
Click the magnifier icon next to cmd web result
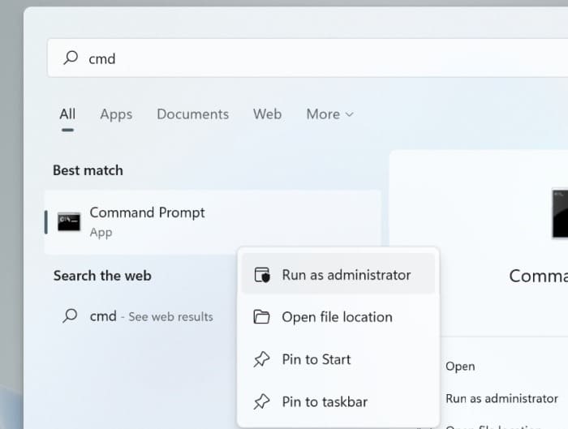click(x=70, y=315)
